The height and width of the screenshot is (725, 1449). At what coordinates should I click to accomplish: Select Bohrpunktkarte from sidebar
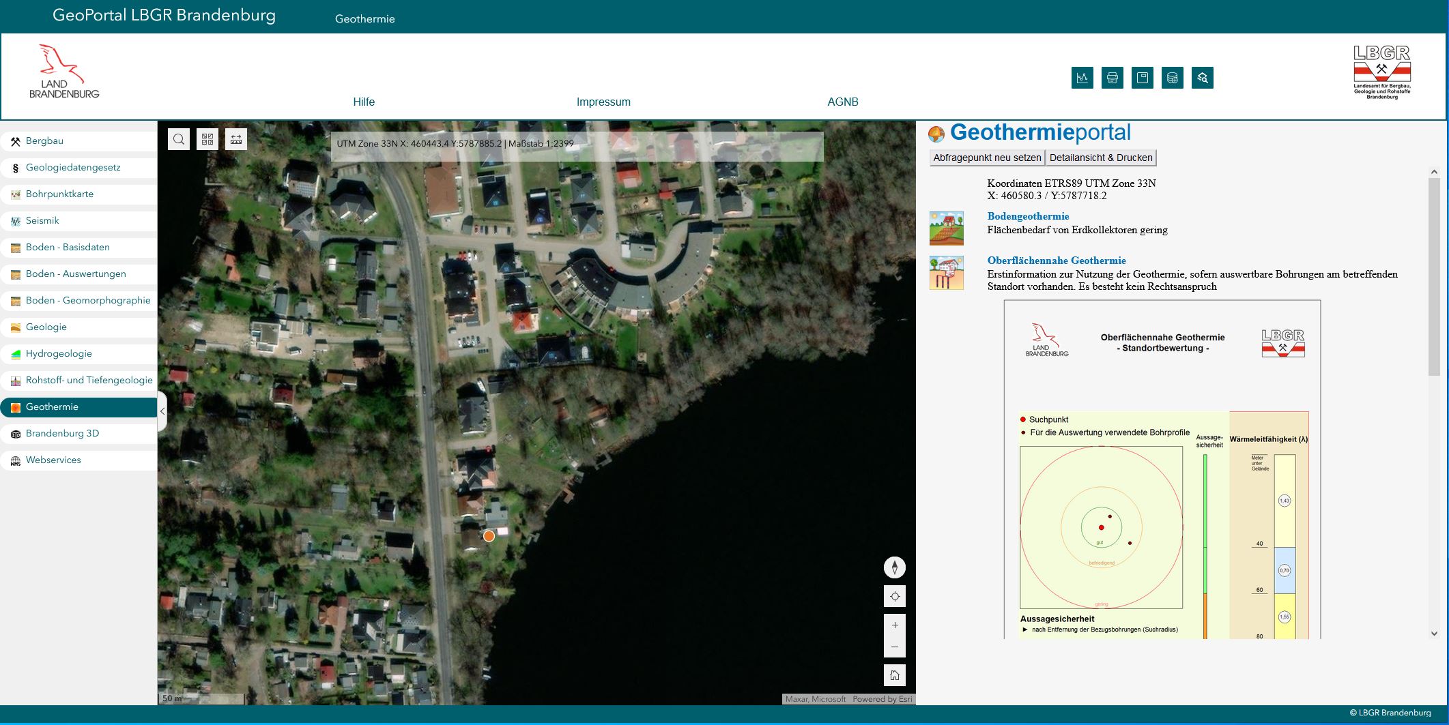point(79,194)
